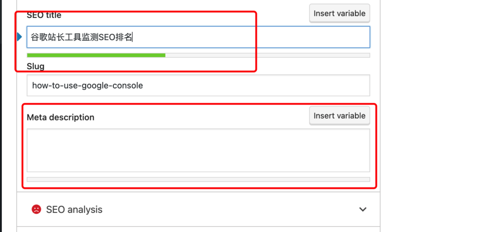Click Insert variable button for Meta description
This screenshot has height=232, width=480.
339,116
